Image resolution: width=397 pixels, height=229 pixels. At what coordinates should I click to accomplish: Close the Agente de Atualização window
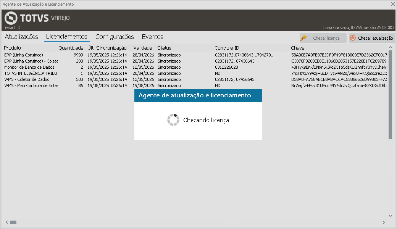[x=393, y=4]
